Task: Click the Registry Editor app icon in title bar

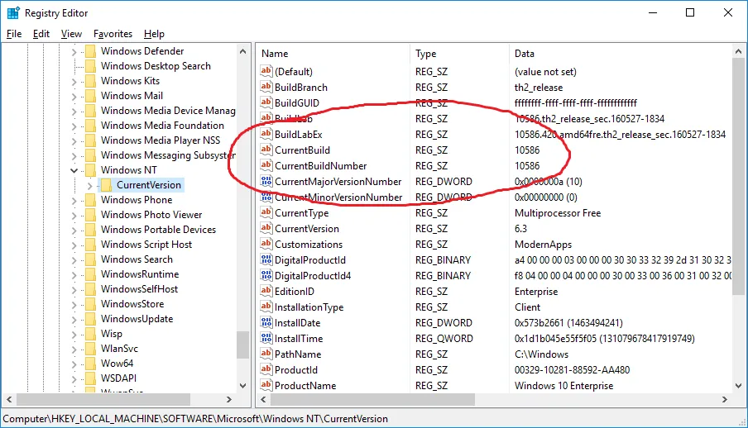Action: [13, 13]
